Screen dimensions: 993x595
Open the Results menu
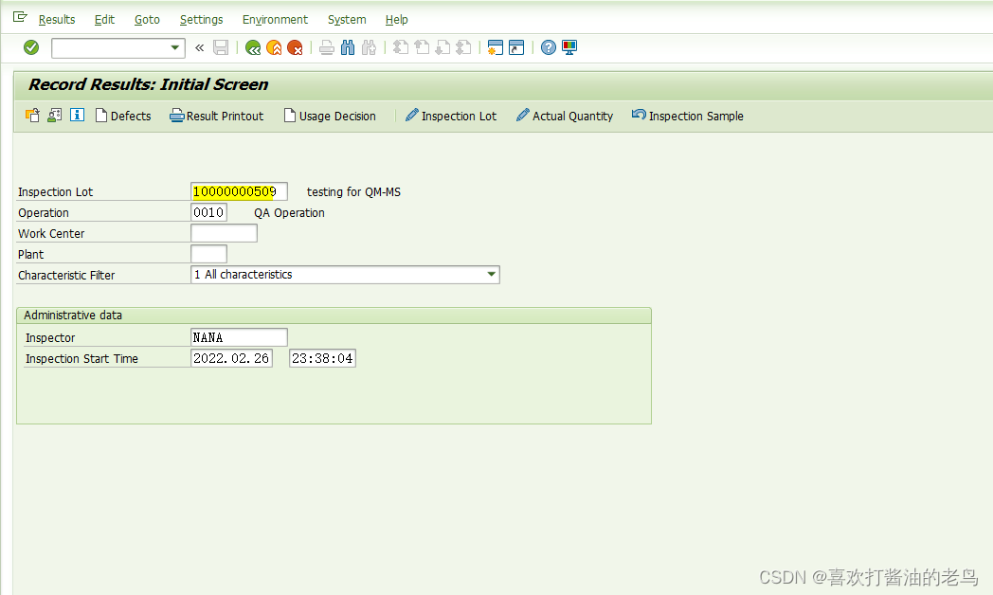pos(56,20)
